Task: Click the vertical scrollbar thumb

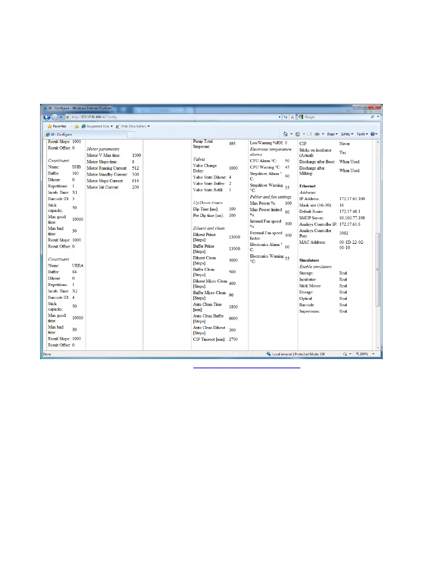Action: [378, 270]
